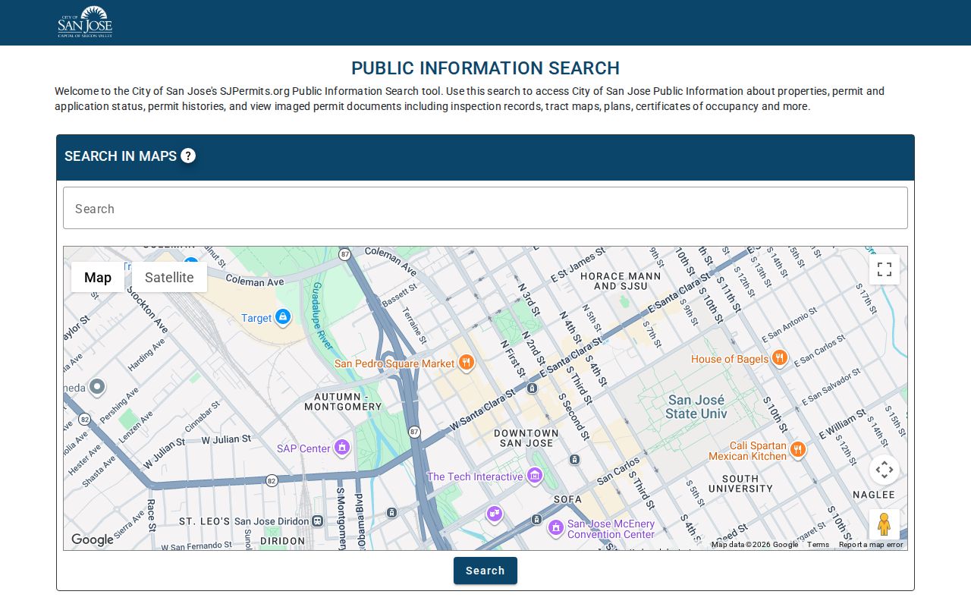Open the map camera controls
Image resolution: width=971 pixels, height=607 pixels.
coord(885,470)
